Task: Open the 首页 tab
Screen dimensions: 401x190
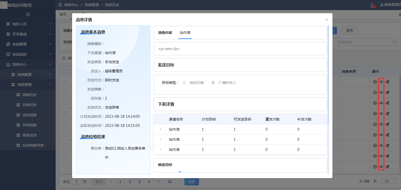Action: pyautogui.click(x=63, y=14)
